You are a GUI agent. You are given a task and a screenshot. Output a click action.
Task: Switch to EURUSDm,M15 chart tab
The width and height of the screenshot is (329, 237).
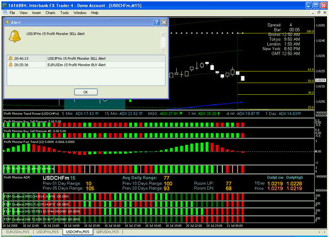(x=18, y=232)
